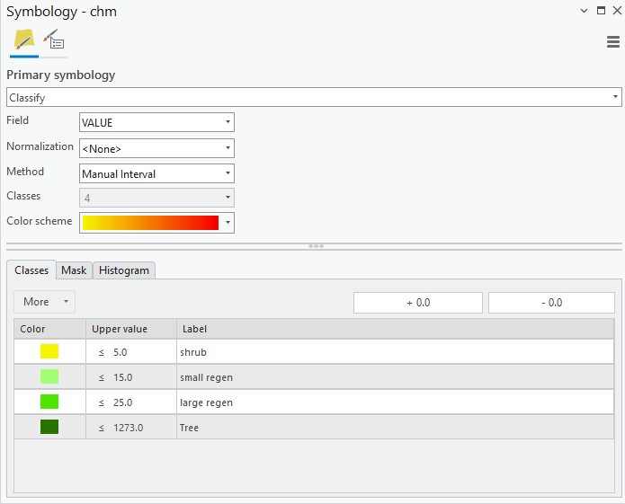Select the Primary symbology paintbrush icon
The height and width of the screenshot is (504, 625).
tap(24, 39)
